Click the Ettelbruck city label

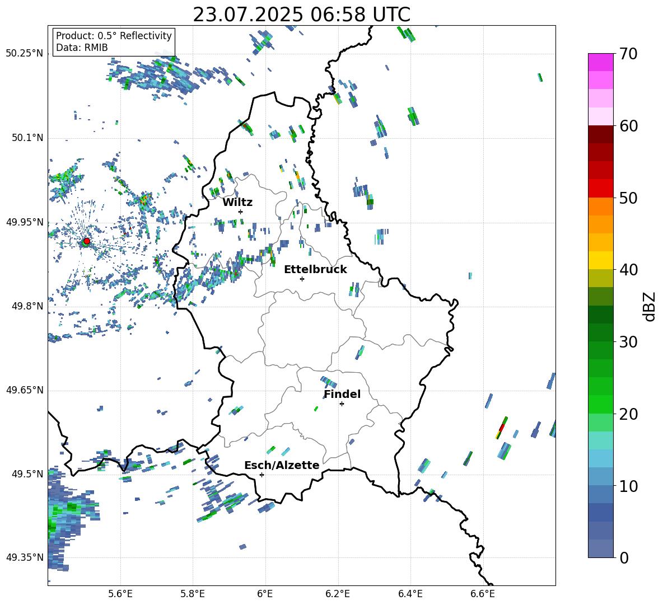315,270
